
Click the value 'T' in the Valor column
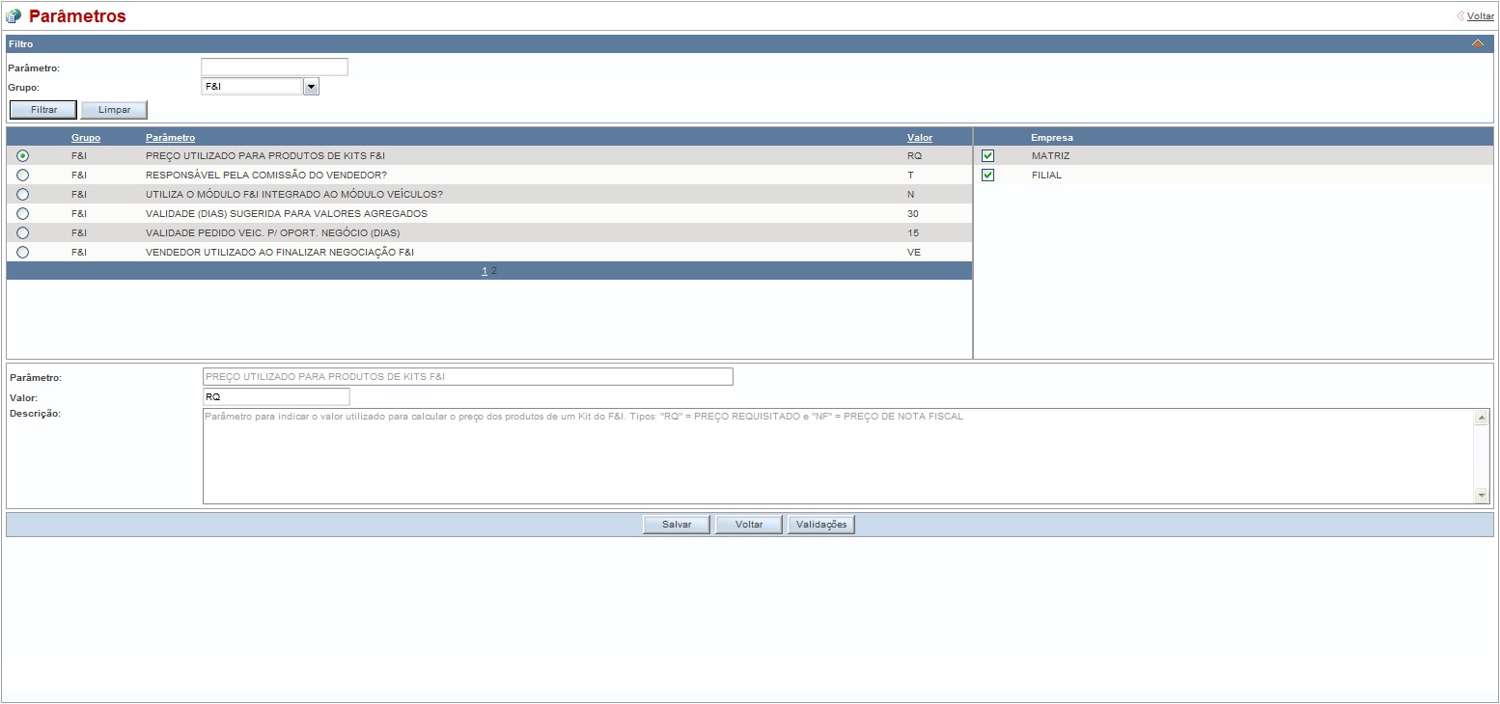tap(910, 175)
